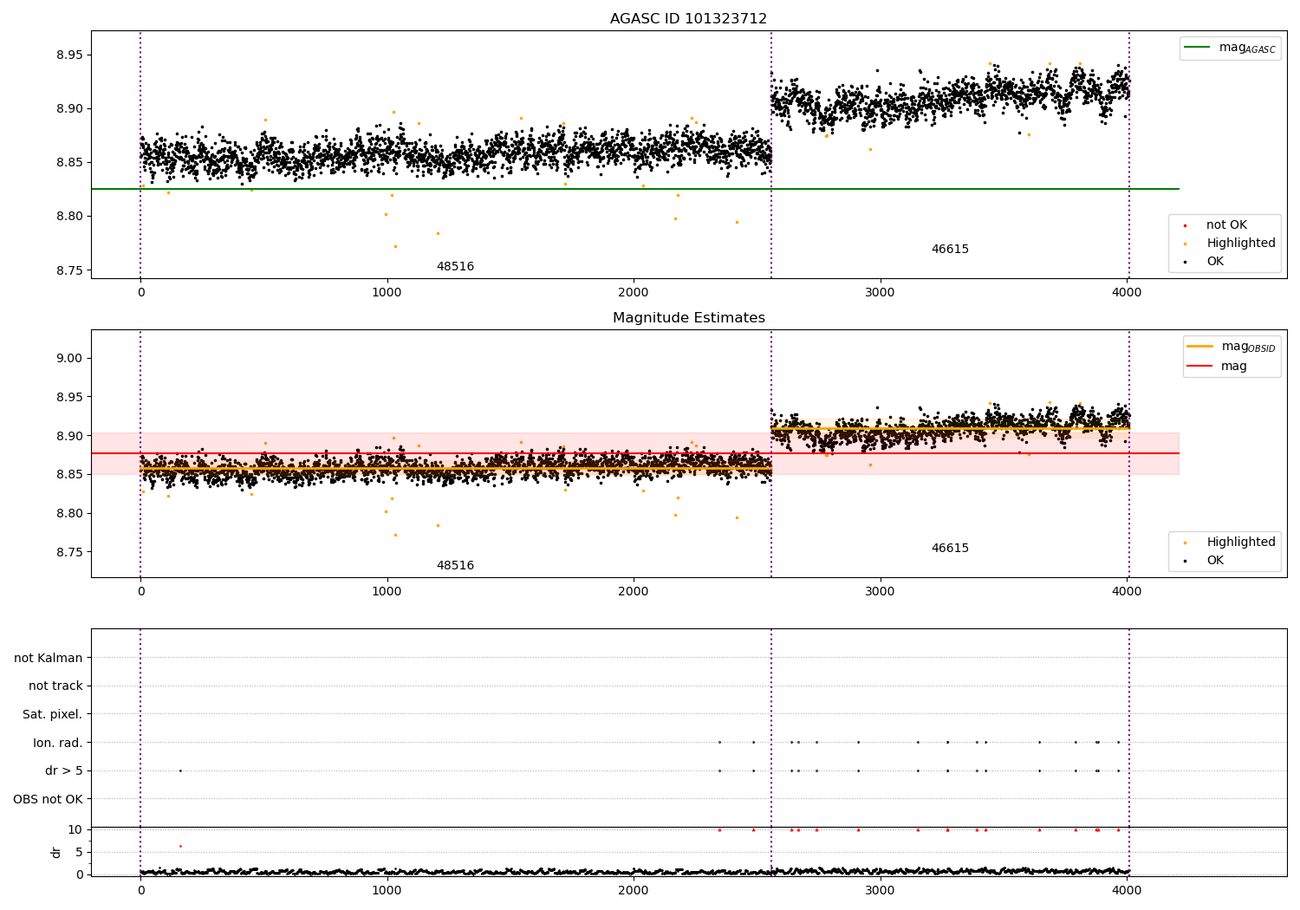Click the lone 'dr > 5' point near x=150

(x=180, y=770)
